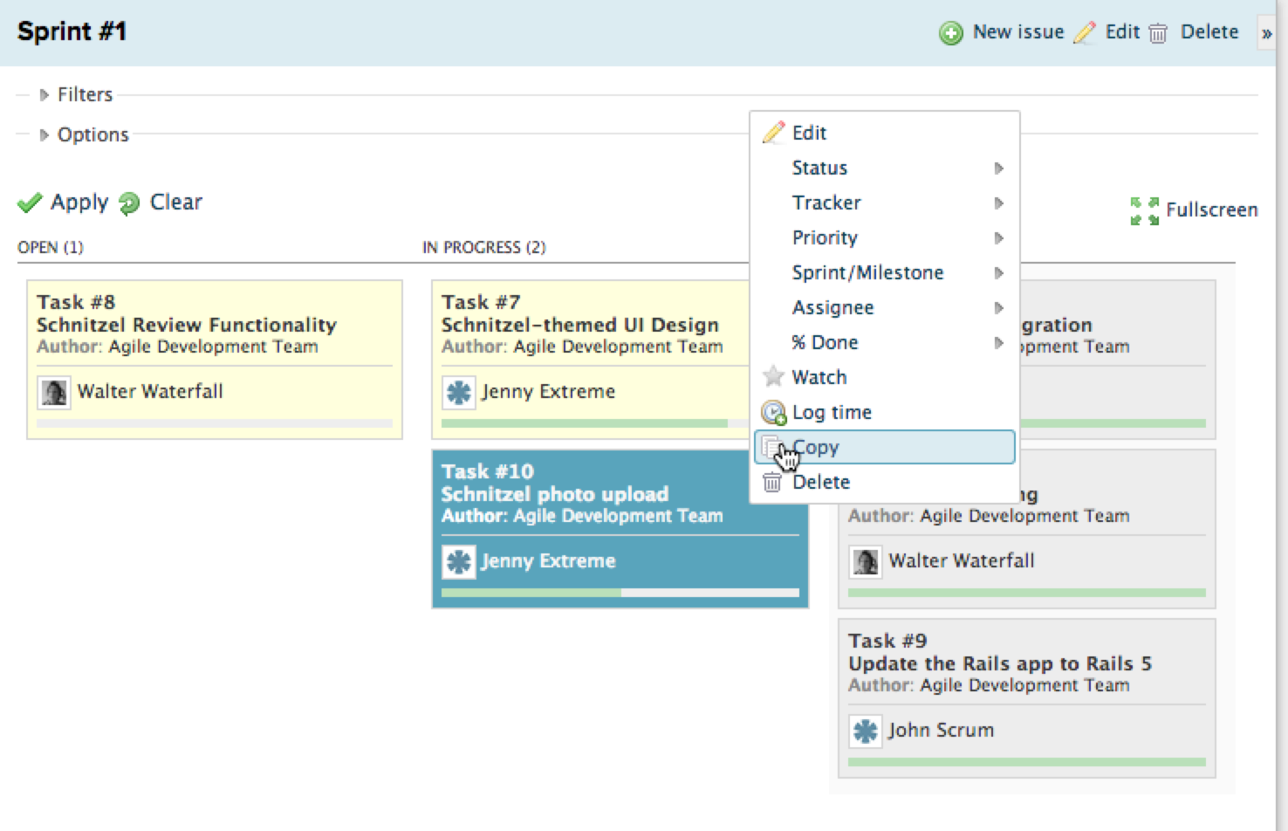This screenshot has width=1288, height=831.
Task: Open the Priority submenu arrow
Action: (999, 237)
